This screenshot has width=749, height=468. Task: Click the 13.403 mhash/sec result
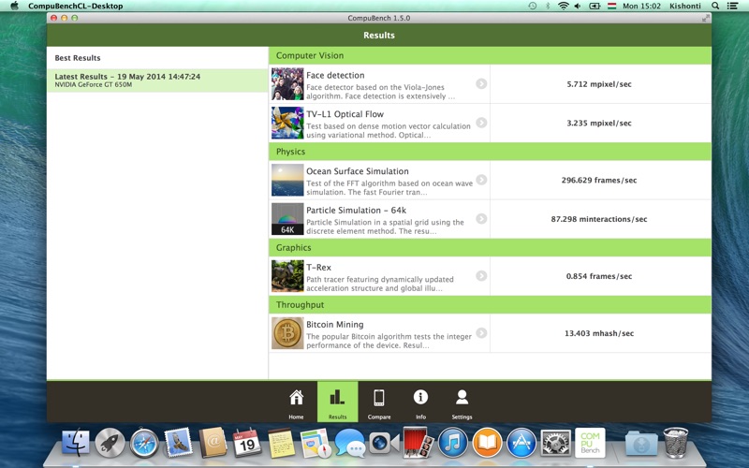click(599, 333)
